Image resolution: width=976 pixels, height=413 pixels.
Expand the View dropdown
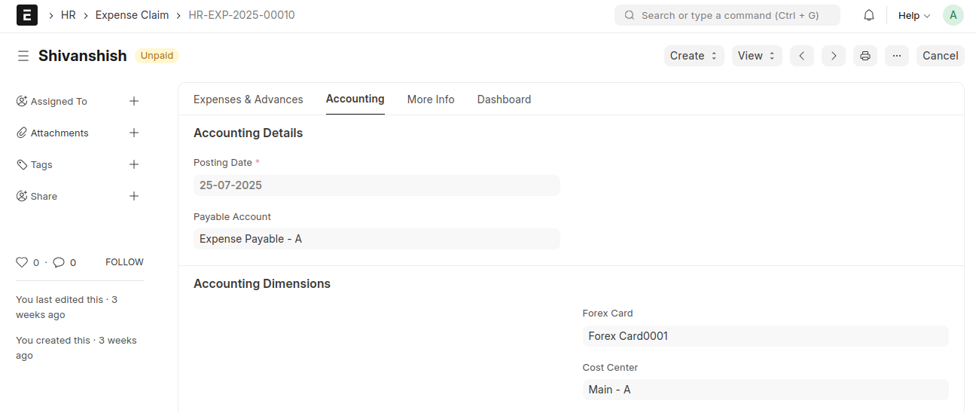point(756,56)
